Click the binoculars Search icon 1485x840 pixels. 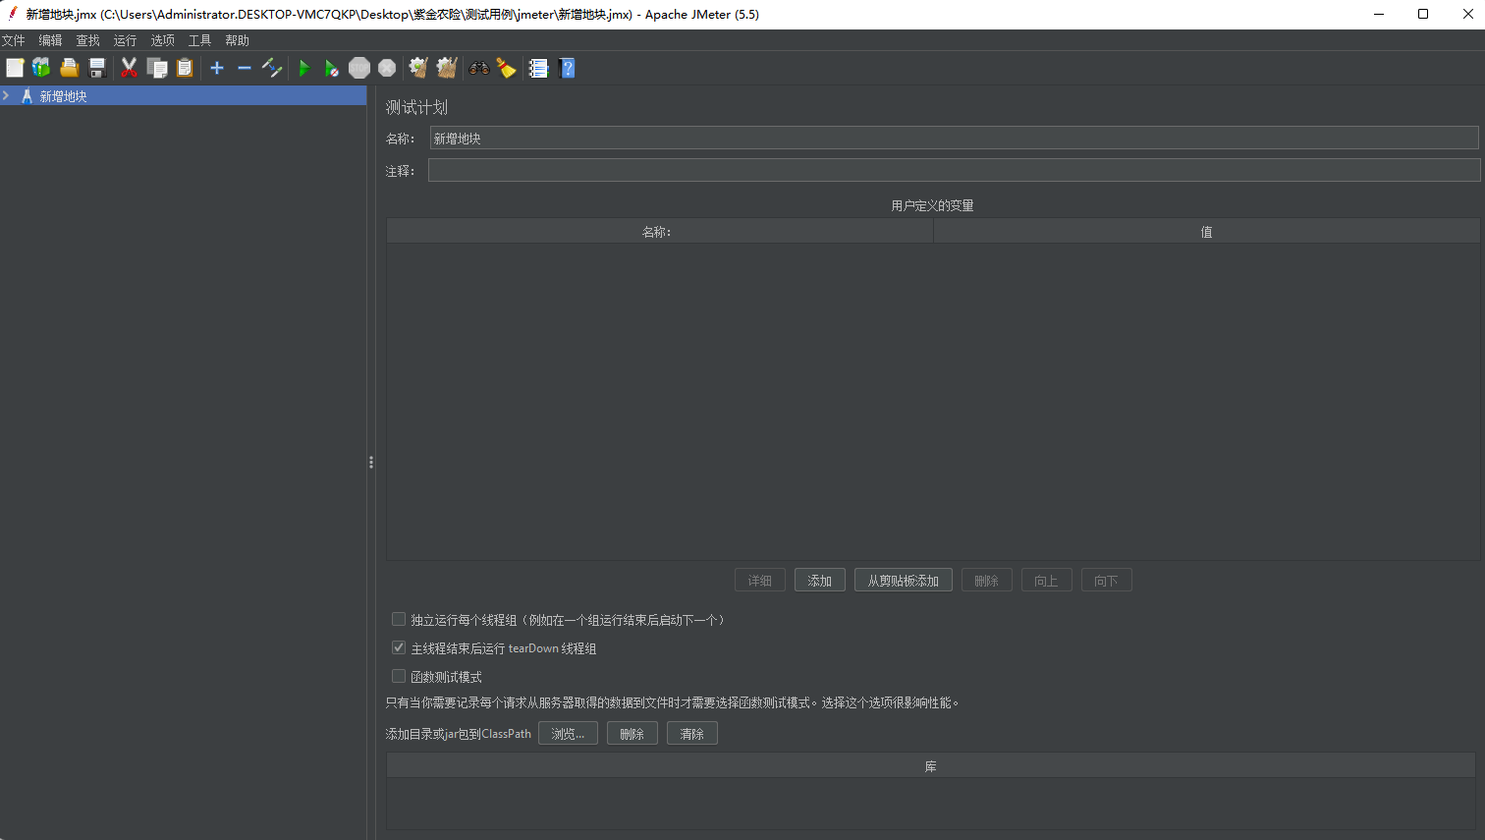pos(479,68)
